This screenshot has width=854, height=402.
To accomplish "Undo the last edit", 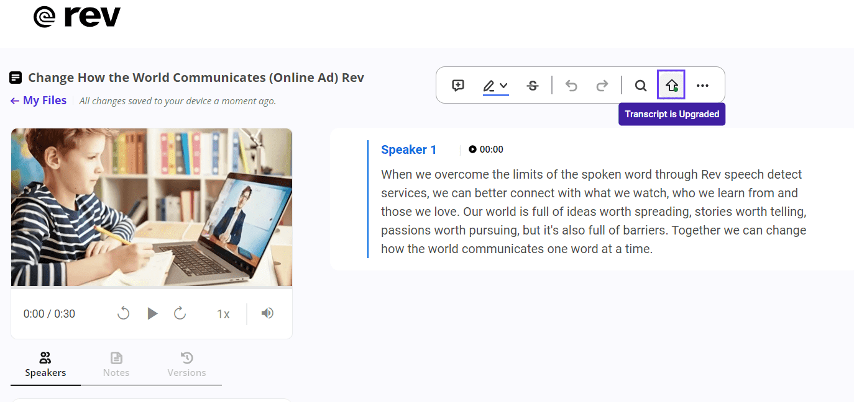I will 571,86.
